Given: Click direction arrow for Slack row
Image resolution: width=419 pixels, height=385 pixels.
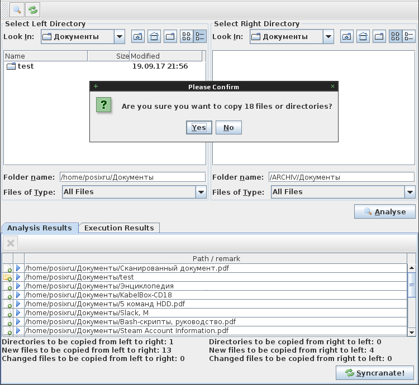Looking at the screenshot, I should pyautogui.click(x=18, y=312).
